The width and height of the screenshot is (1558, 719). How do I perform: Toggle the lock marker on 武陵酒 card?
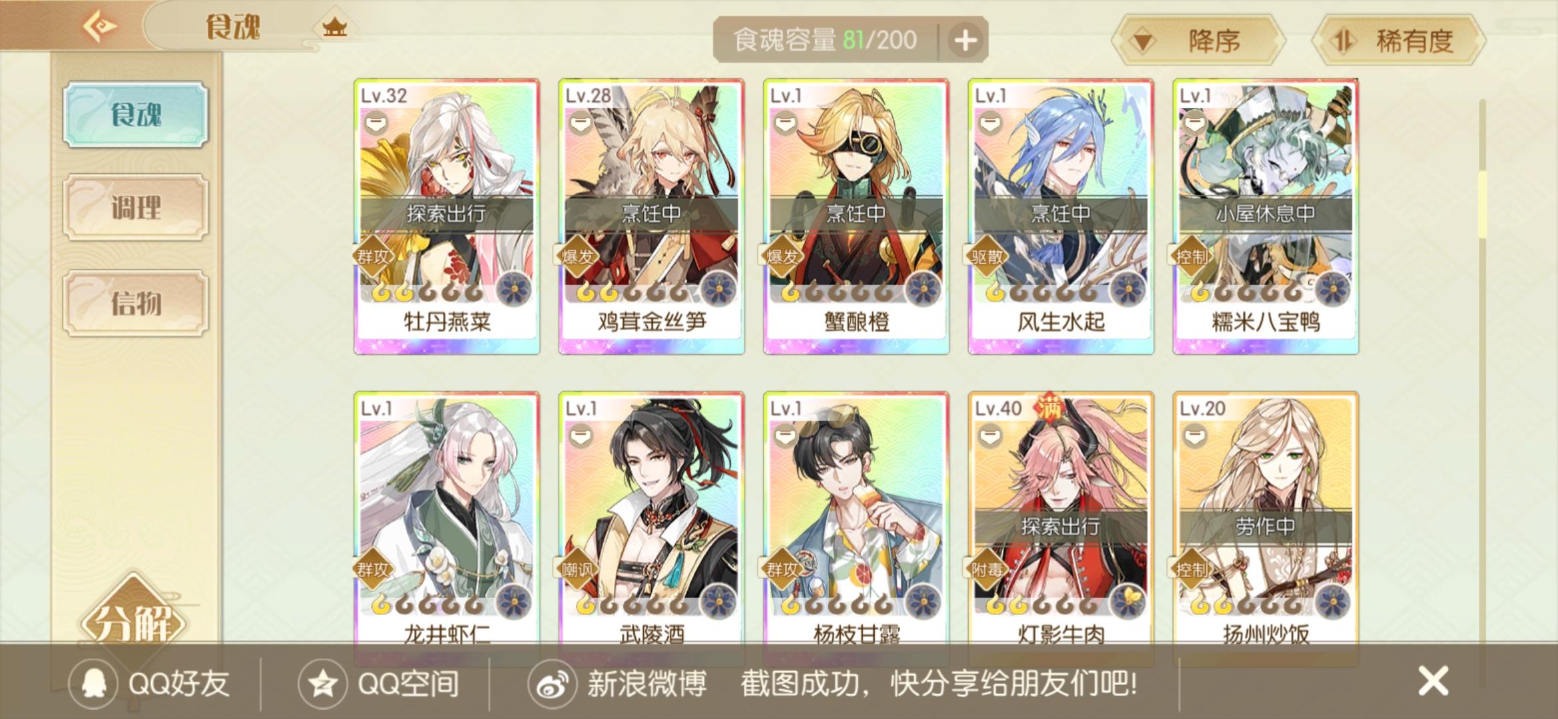tap(580, 436)
